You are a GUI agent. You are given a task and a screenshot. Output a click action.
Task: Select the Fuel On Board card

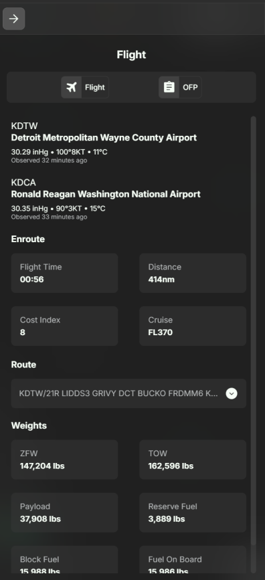point(193,560)
